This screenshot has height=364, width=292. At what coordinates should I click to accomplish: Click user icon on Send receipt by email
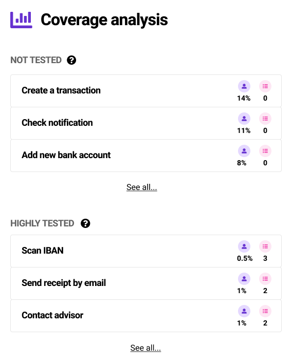click(x=244, y=279)
